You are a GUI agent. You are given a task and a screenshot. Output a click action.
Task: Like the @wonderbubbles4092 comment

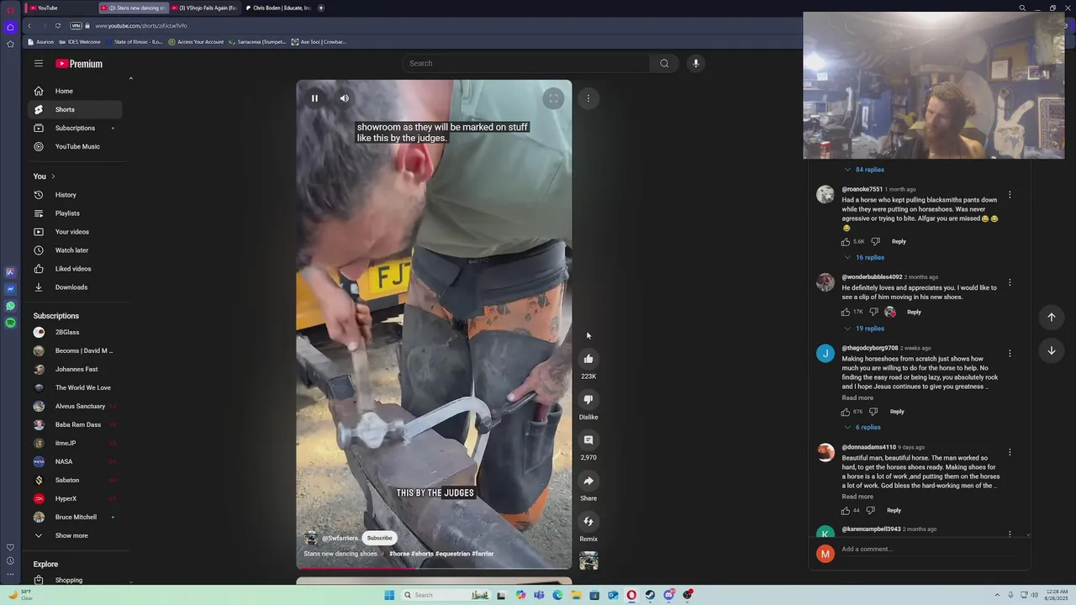tap(846, 312)
